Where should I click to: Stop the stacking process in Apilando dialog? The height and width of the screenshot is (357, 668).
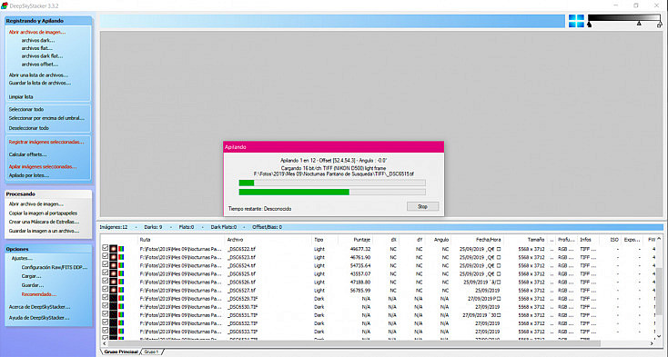pos(422,206)
